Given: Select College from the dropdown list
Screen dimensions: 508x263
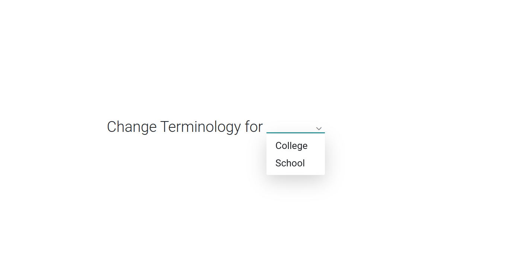Looking at the screenshot, I should pyautogui.click(x=295, y=146).
